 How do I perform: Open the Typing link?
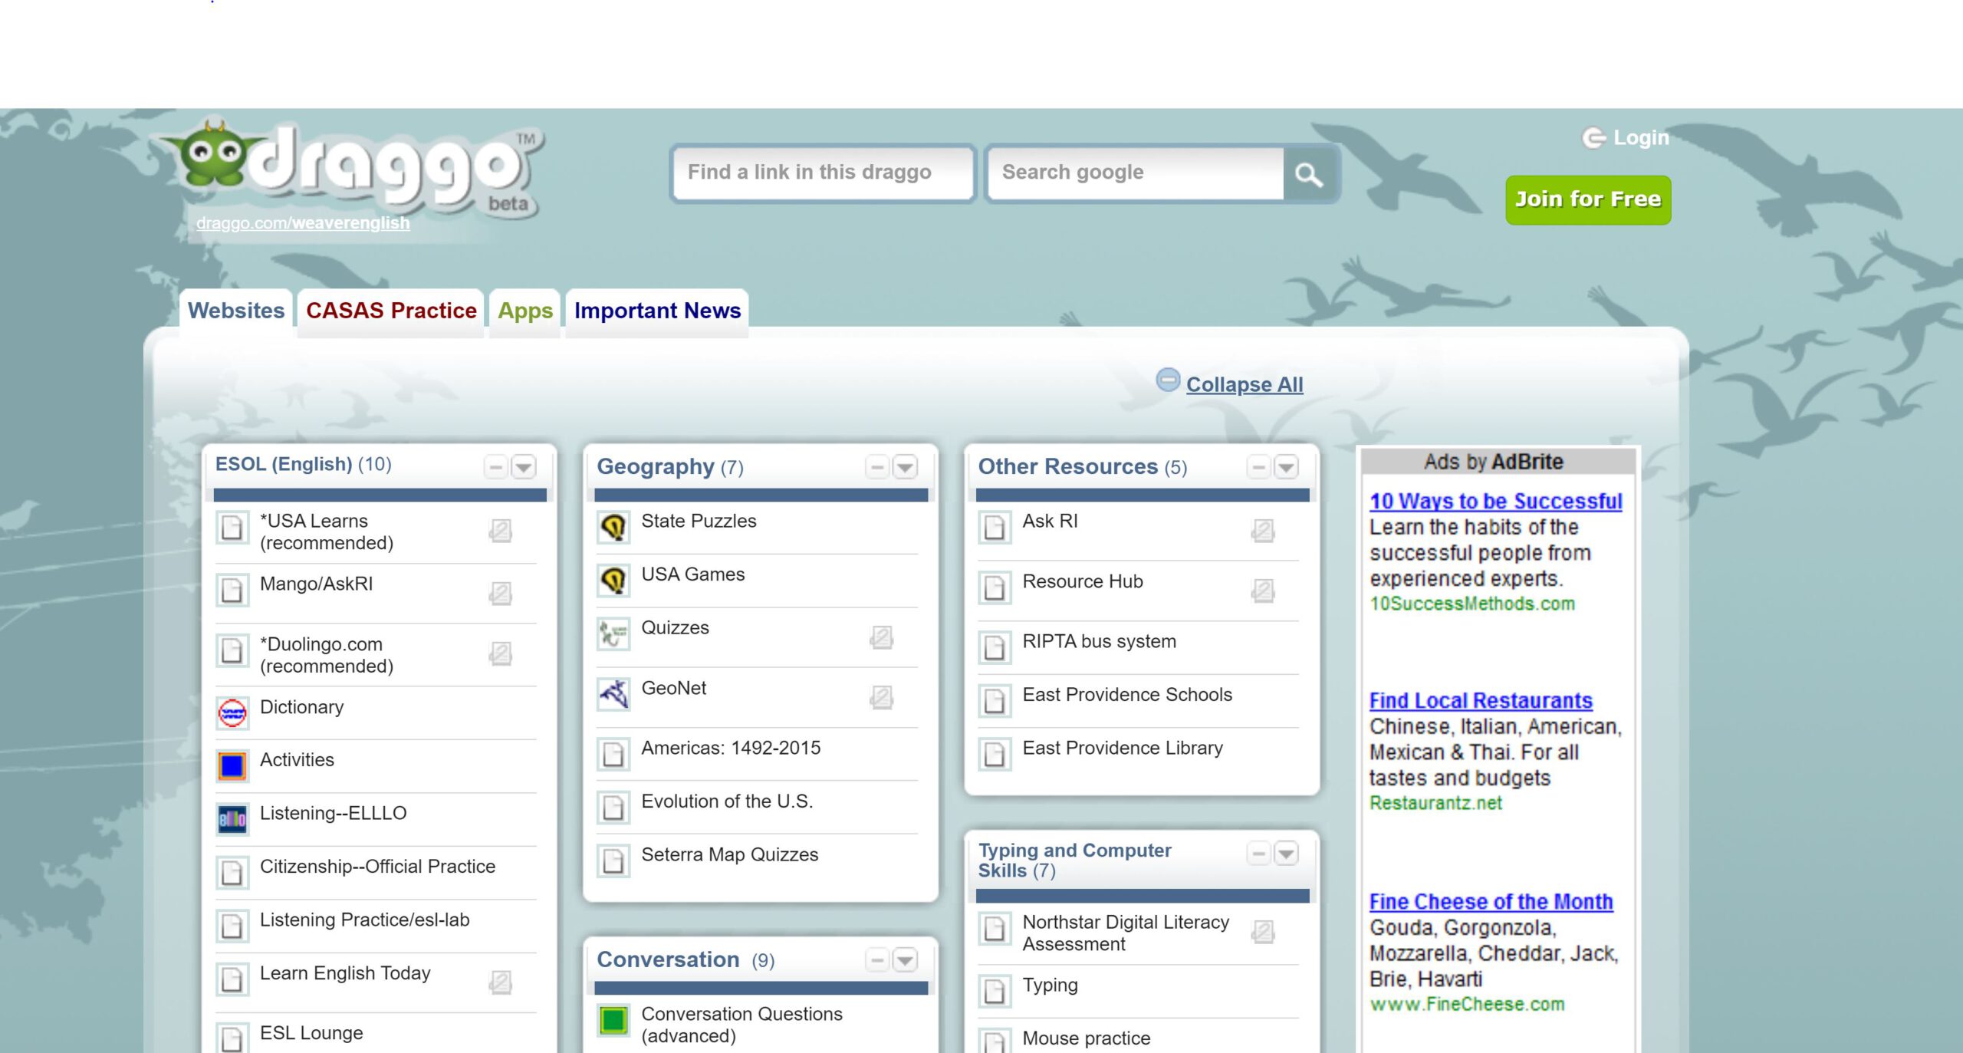pyautogui.click(x=1050, y=985)
